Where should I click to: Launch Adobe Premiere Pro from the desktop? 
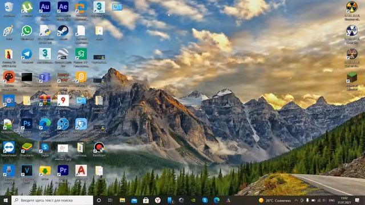click(x=63, y=170)
